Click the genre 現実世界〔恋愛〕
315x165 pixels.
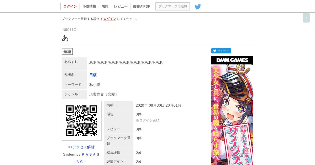click(104, 94)
